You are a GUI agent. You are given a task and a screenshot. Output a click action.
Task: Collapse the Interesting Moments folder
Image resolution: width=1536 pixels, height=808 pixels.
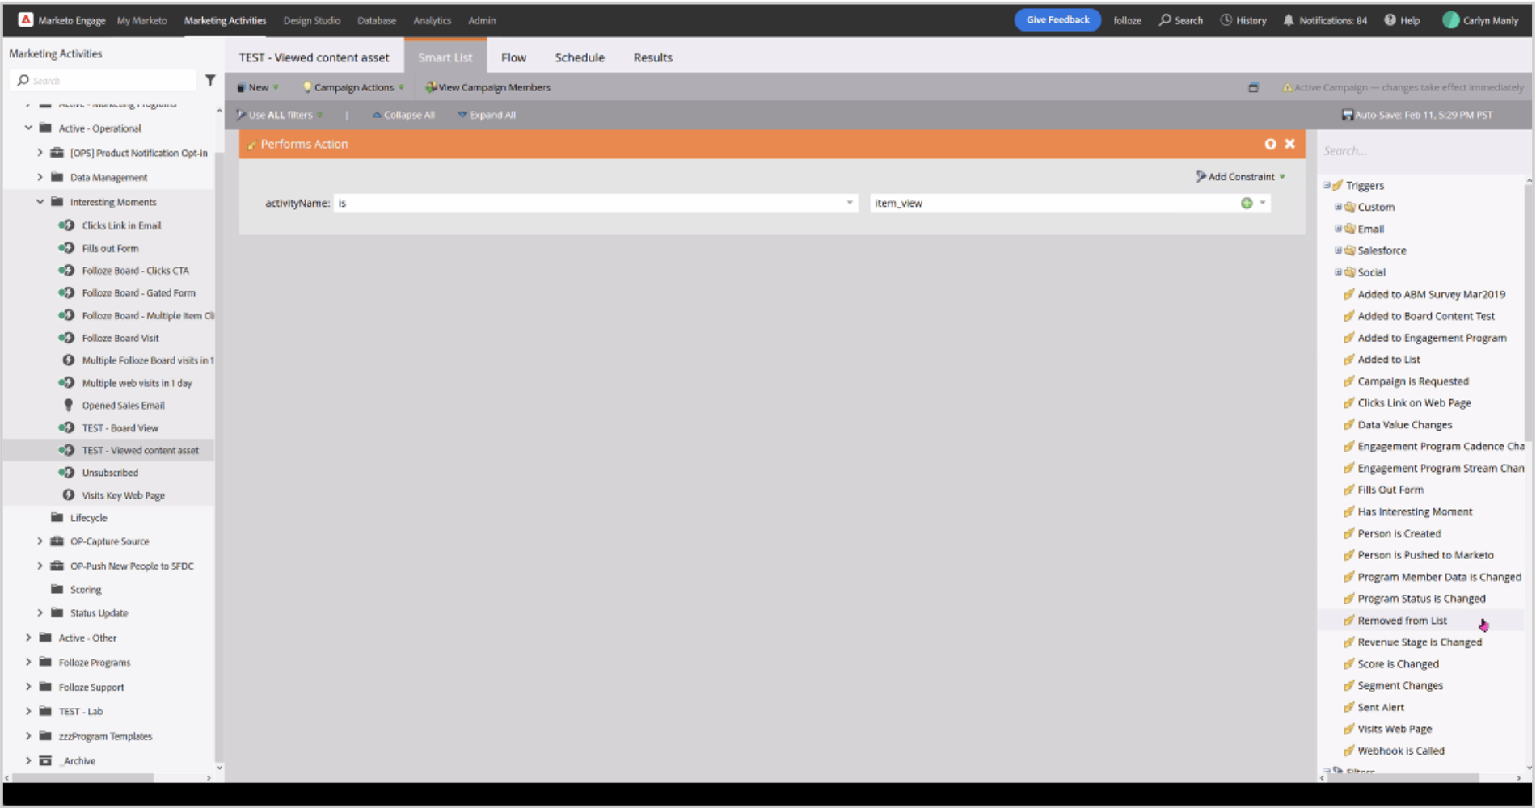tap(40, 202)
